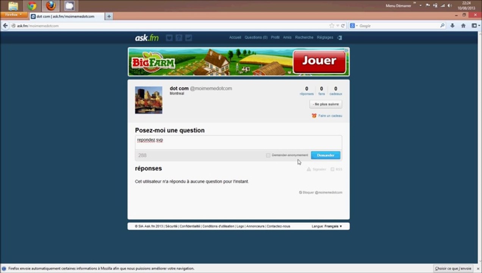Open a new tab with plus button
The height and width of the screenshot is (273, 482).
click(x=109, y=16)
